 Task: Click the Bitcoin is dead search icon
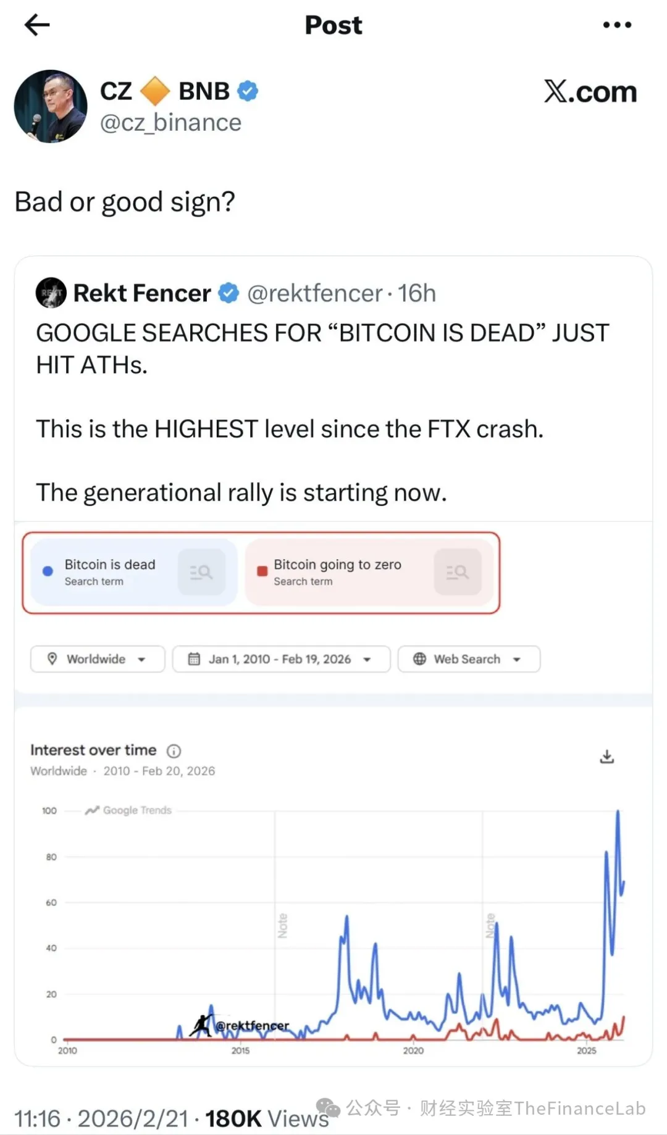click(201, 572)
